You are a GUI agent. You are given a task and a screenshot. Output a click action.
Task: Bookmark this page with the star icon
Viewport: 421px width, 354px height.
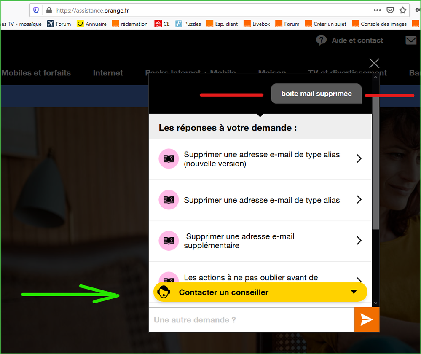(403, 10)
